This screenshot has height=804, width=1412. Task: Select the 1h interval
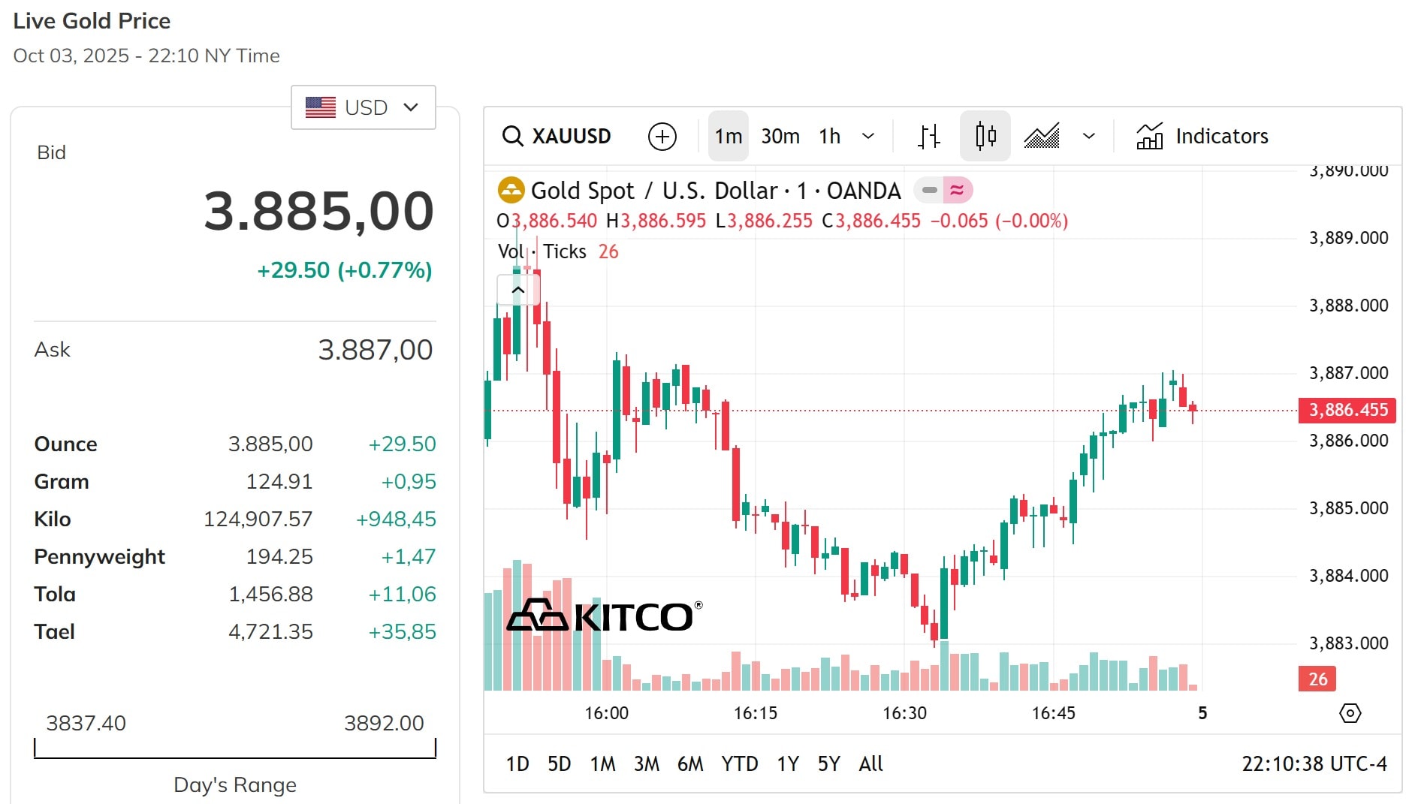point(829,137)
